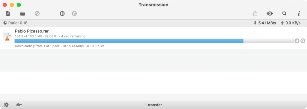Select the Pablo Picasso.rar transfer row
Image resolution: width=307 pixels, height=109 pixels.
click(x=153, y=38)
